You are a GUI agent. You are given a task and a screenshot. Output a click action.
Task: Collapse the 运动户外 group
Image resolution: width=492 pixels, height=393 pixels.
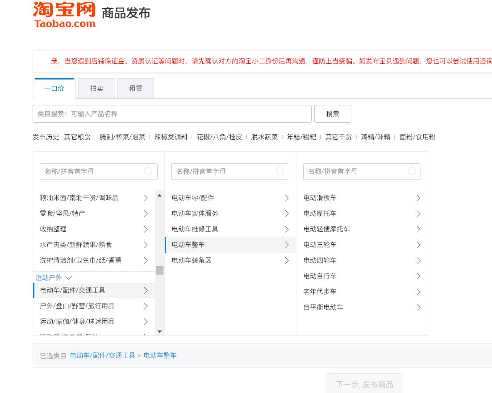pyautogui.click(x=54, y=278)
